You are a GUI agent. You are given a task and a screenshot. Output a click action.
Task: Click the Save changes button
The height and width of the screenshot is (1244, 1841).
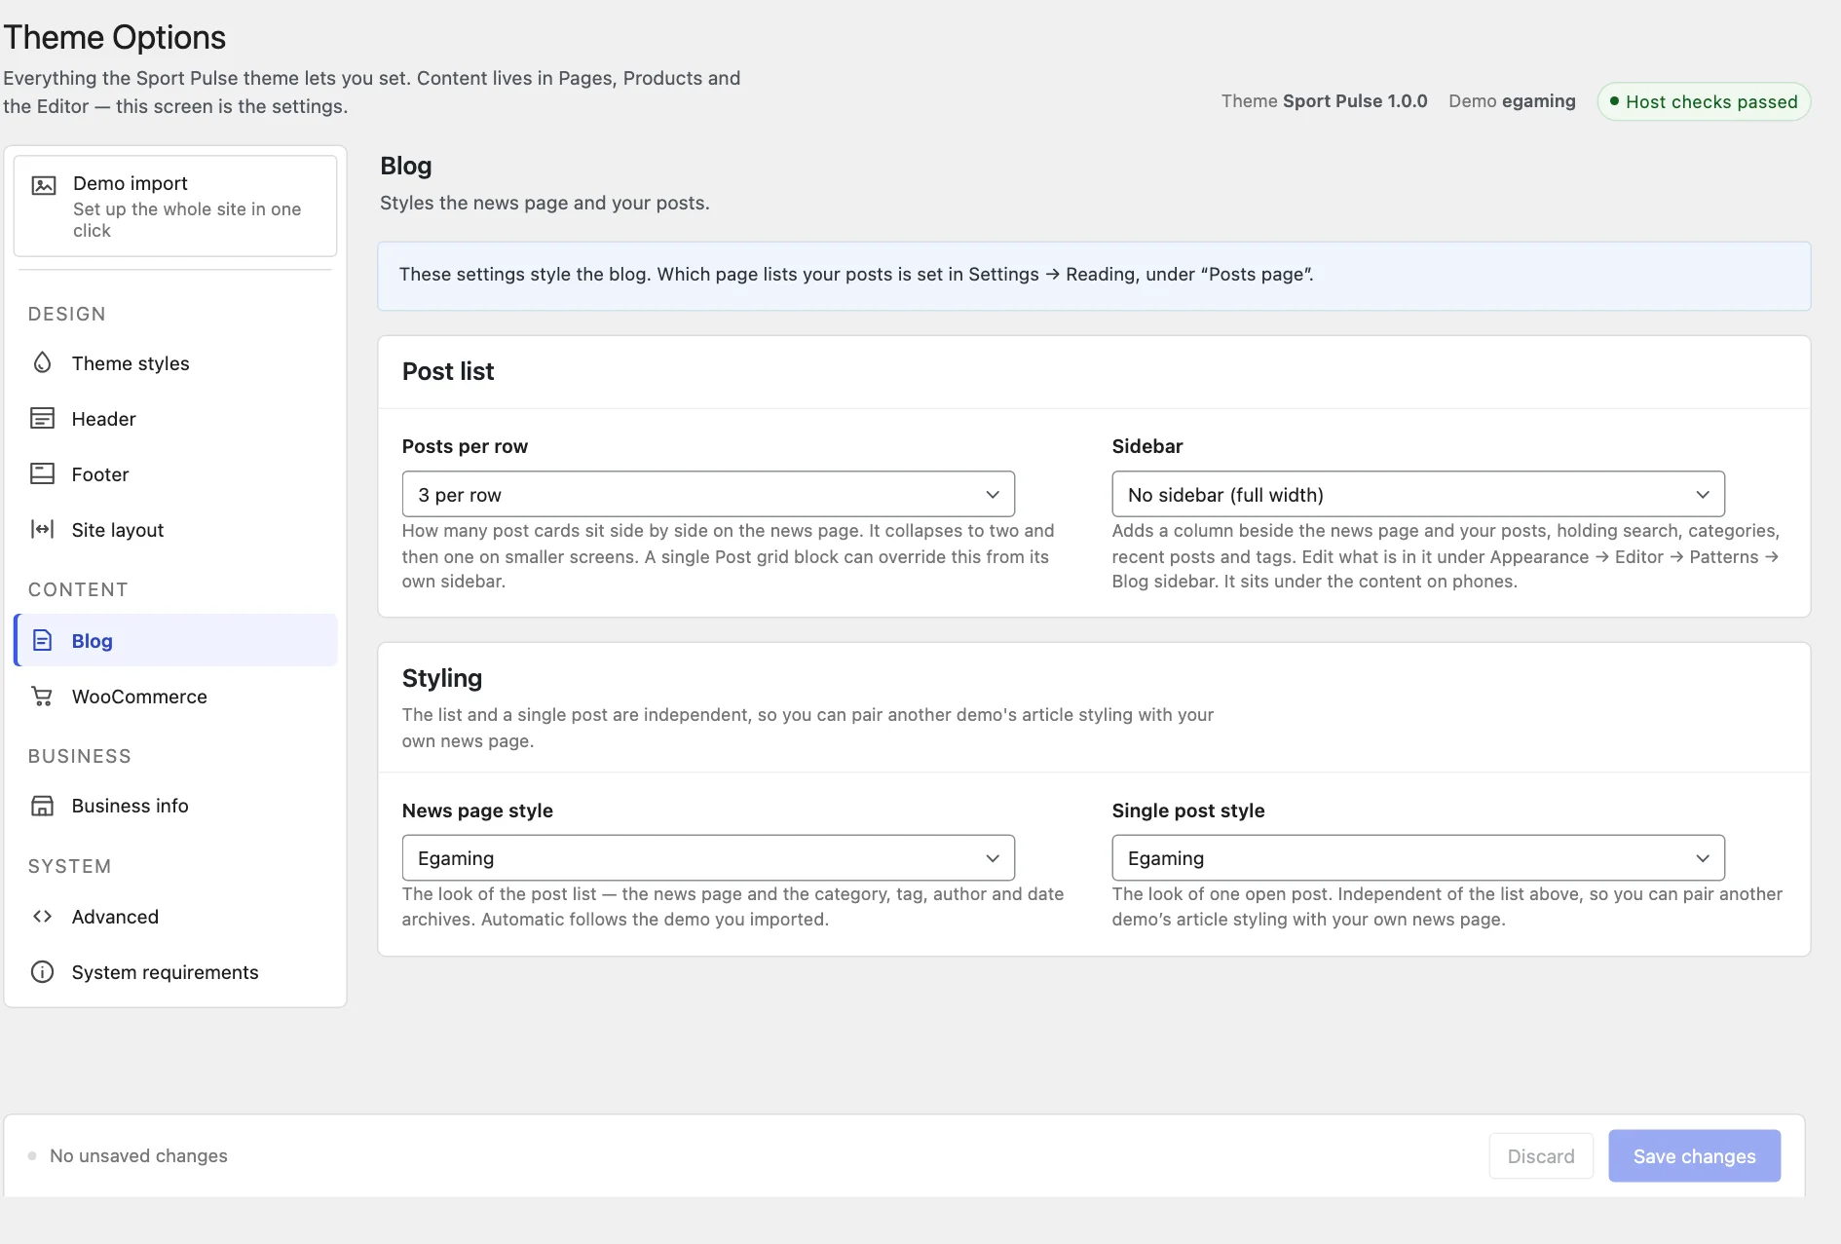pyautogui.click(x=1694, y=1155)
